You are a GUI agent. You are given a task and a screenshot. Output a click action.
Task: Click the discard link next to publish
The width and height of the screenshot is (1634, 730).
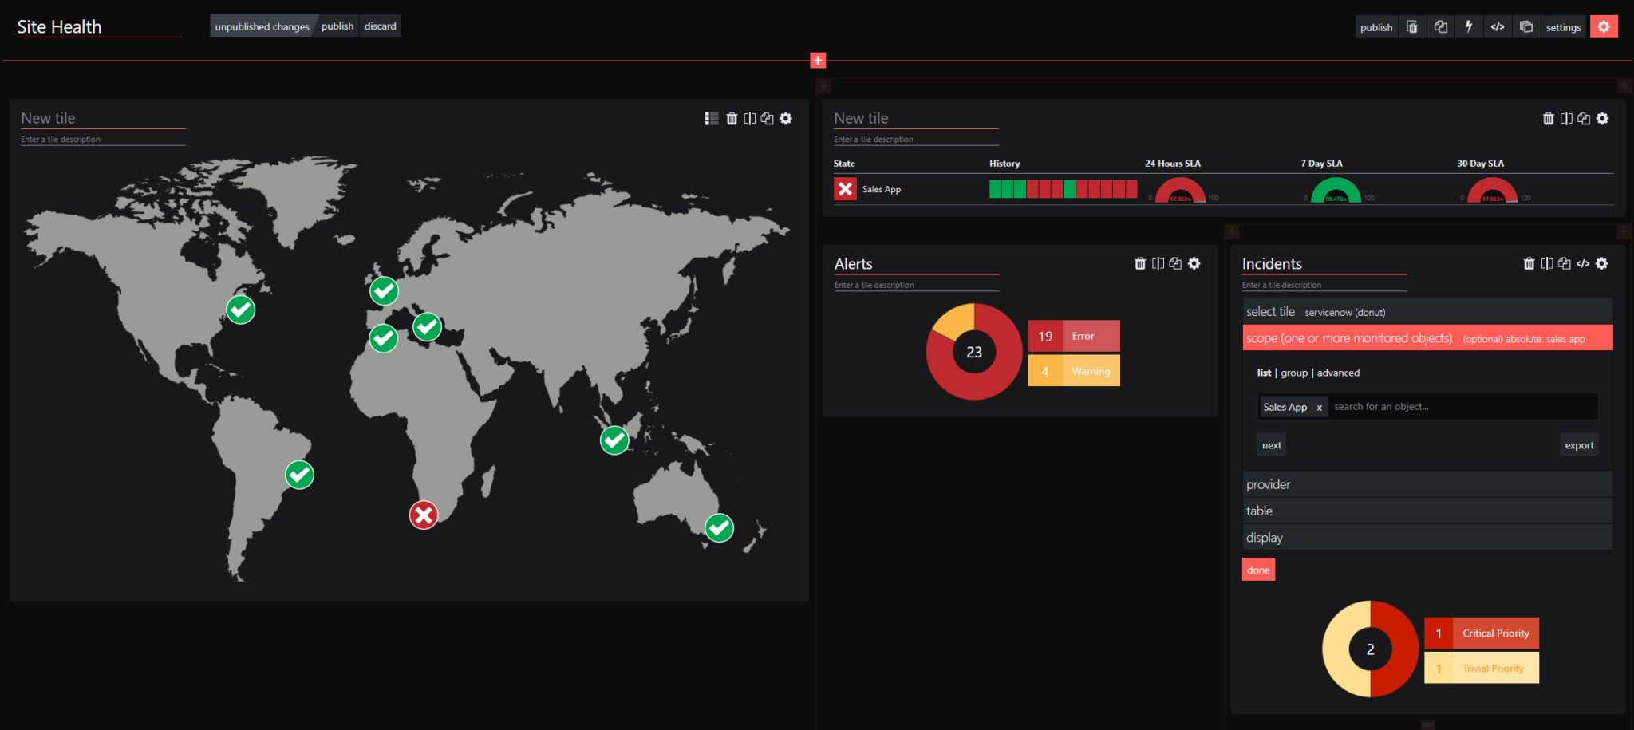click(380, 26)
